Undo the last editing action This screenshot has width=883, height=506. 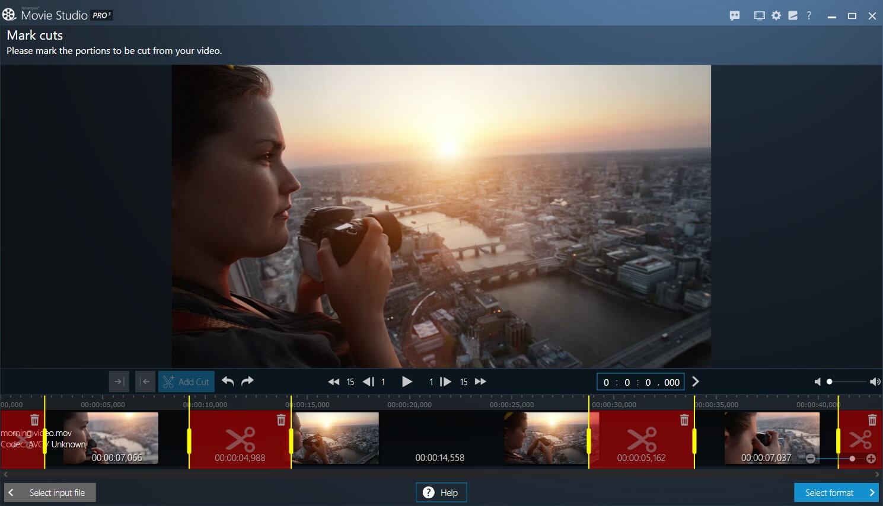click(x=228, y=382)
